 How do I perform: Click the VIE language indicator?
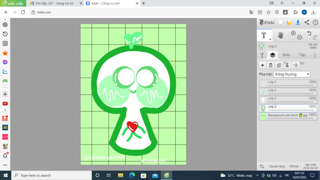click(287, 175)
